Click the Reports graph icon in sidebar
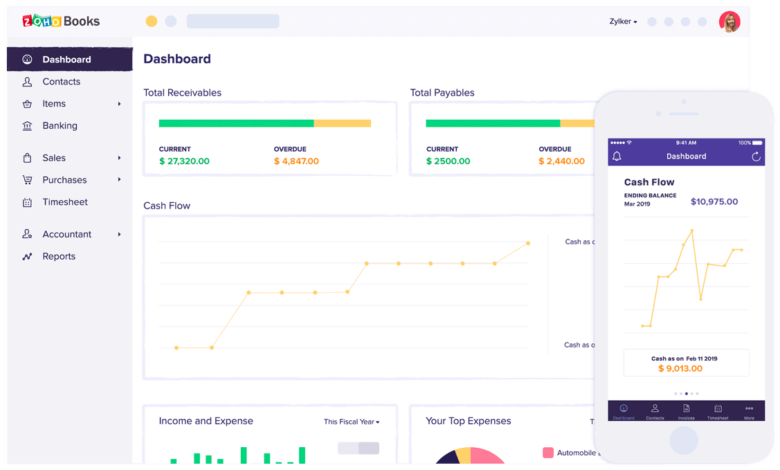 click(x=27, y=256)
